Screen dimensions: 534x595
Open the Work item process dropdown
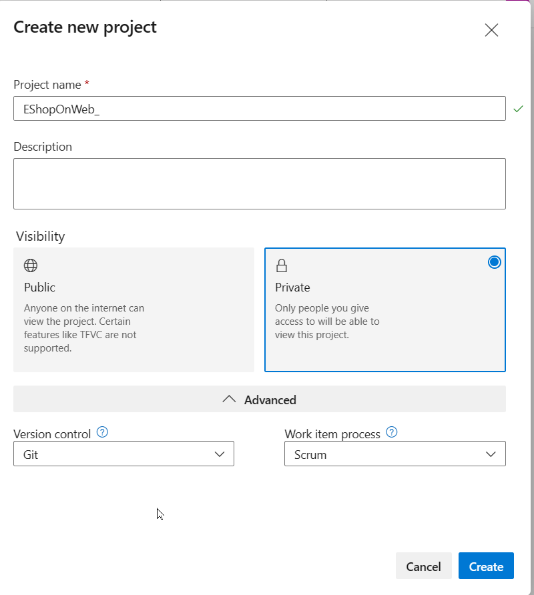pos(394,454)
